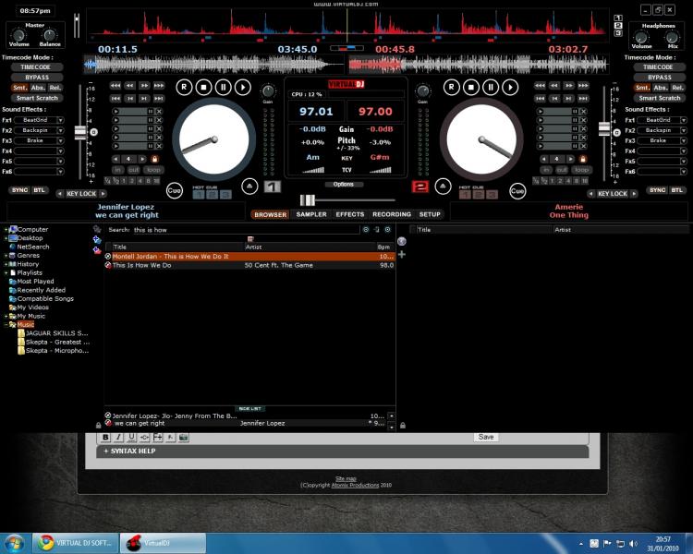Click left deck R record button
The height and width of the screenshot is (554, 693).
tap(184, 87)
